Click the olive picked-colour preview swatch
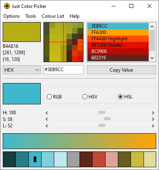 (22, 32)
